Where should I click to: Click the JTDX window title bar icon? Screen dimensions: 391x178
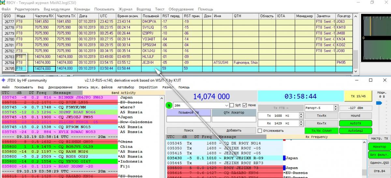pos(4,80)
